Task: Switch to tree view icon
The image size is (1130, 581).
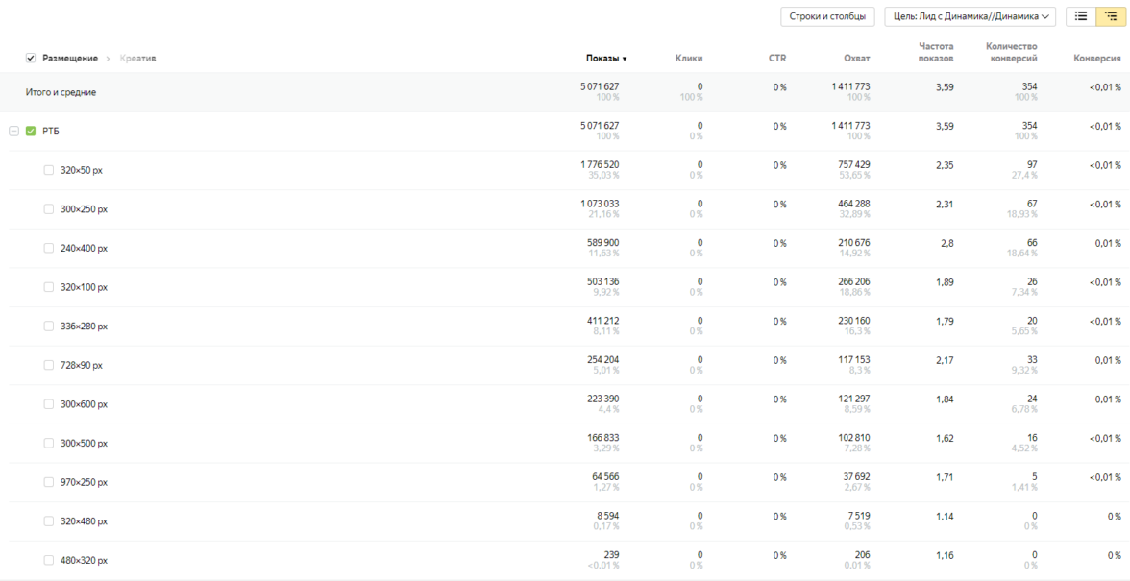Action: [1110, 16]
